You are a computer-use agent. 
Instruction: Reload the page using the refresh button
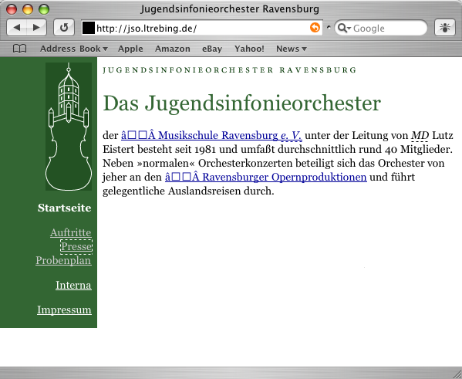[x=64, y=28]
